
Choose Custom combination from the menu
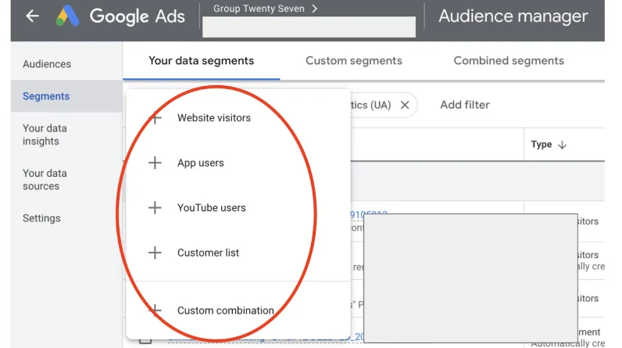(x=238, y=310)
